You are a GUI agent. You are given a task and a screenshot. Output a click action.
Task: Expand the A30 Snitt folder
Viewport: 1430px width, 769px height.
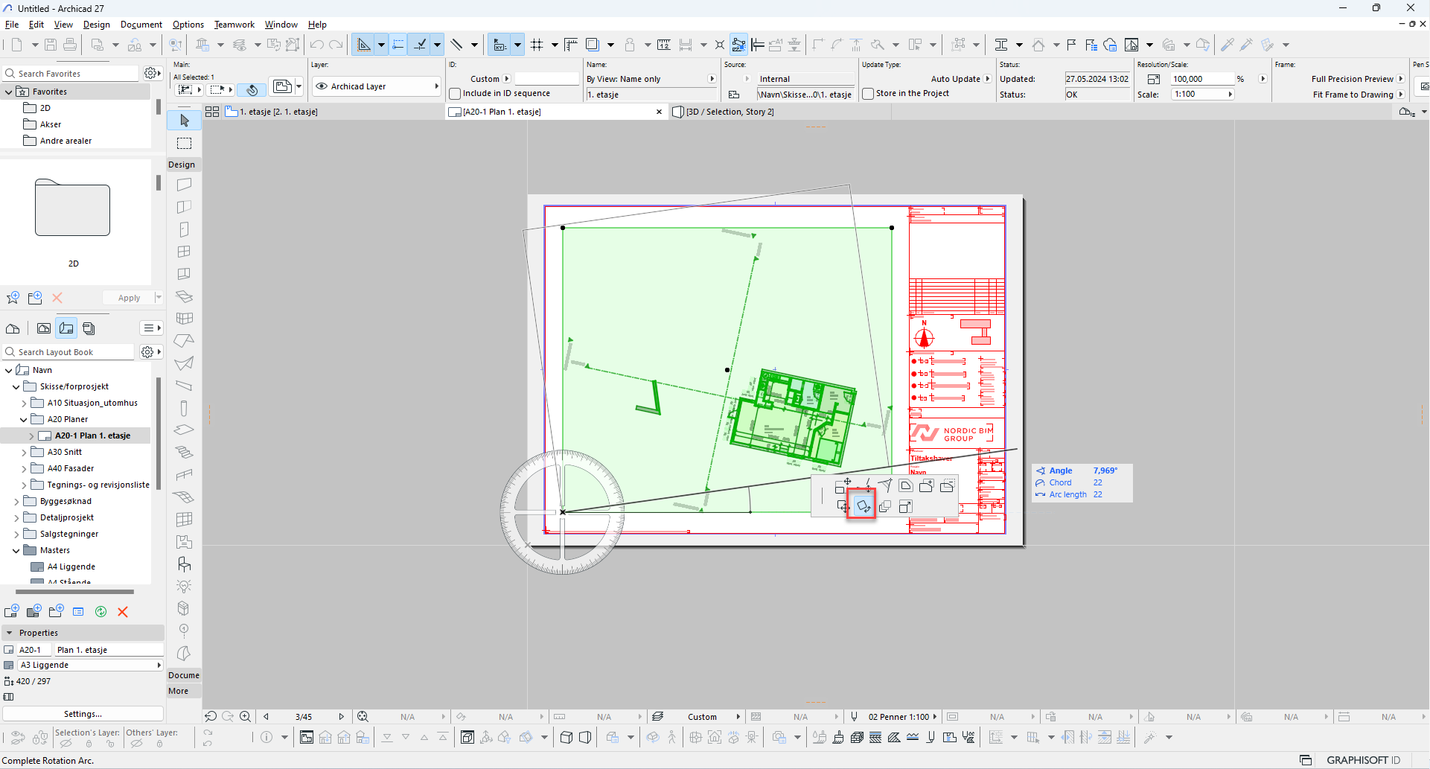pyautogui.click(x=24, y=453)
